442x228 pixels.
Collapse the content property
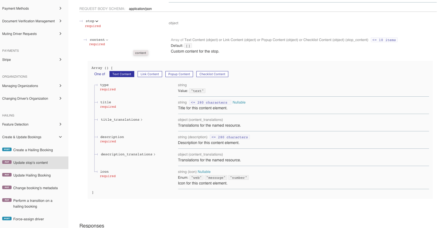point(99,40)
